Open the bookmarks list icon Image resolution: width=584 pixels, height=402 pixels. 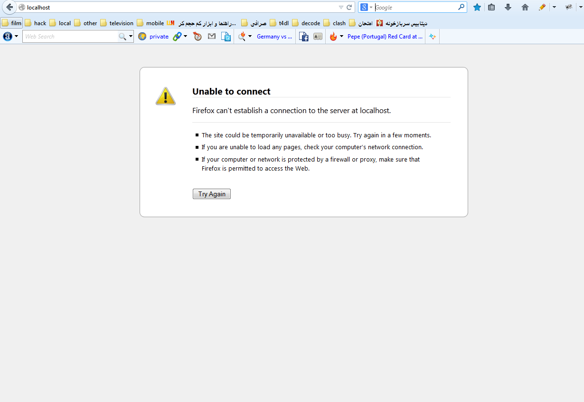pyautogui.click(x=491, y=7)
